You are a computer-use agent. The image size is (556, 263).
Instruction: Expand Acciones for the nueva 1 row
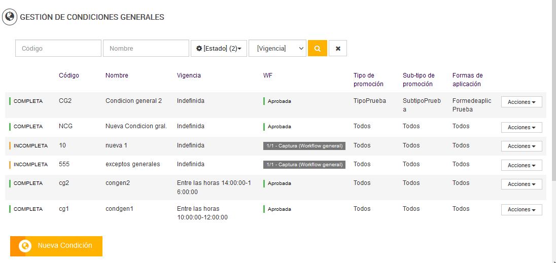click(x=522, y=146)
